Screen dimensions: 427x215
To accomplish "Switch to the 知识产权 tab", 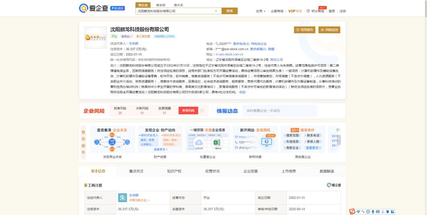I will [174, 171].
